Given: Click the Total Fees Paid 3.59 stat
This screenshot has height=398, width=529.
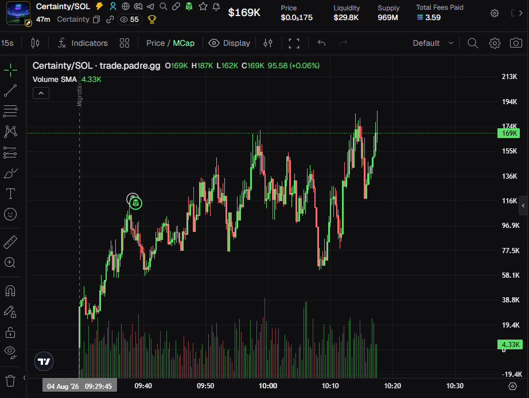Looking at the screenshot, I should [439, 13].
